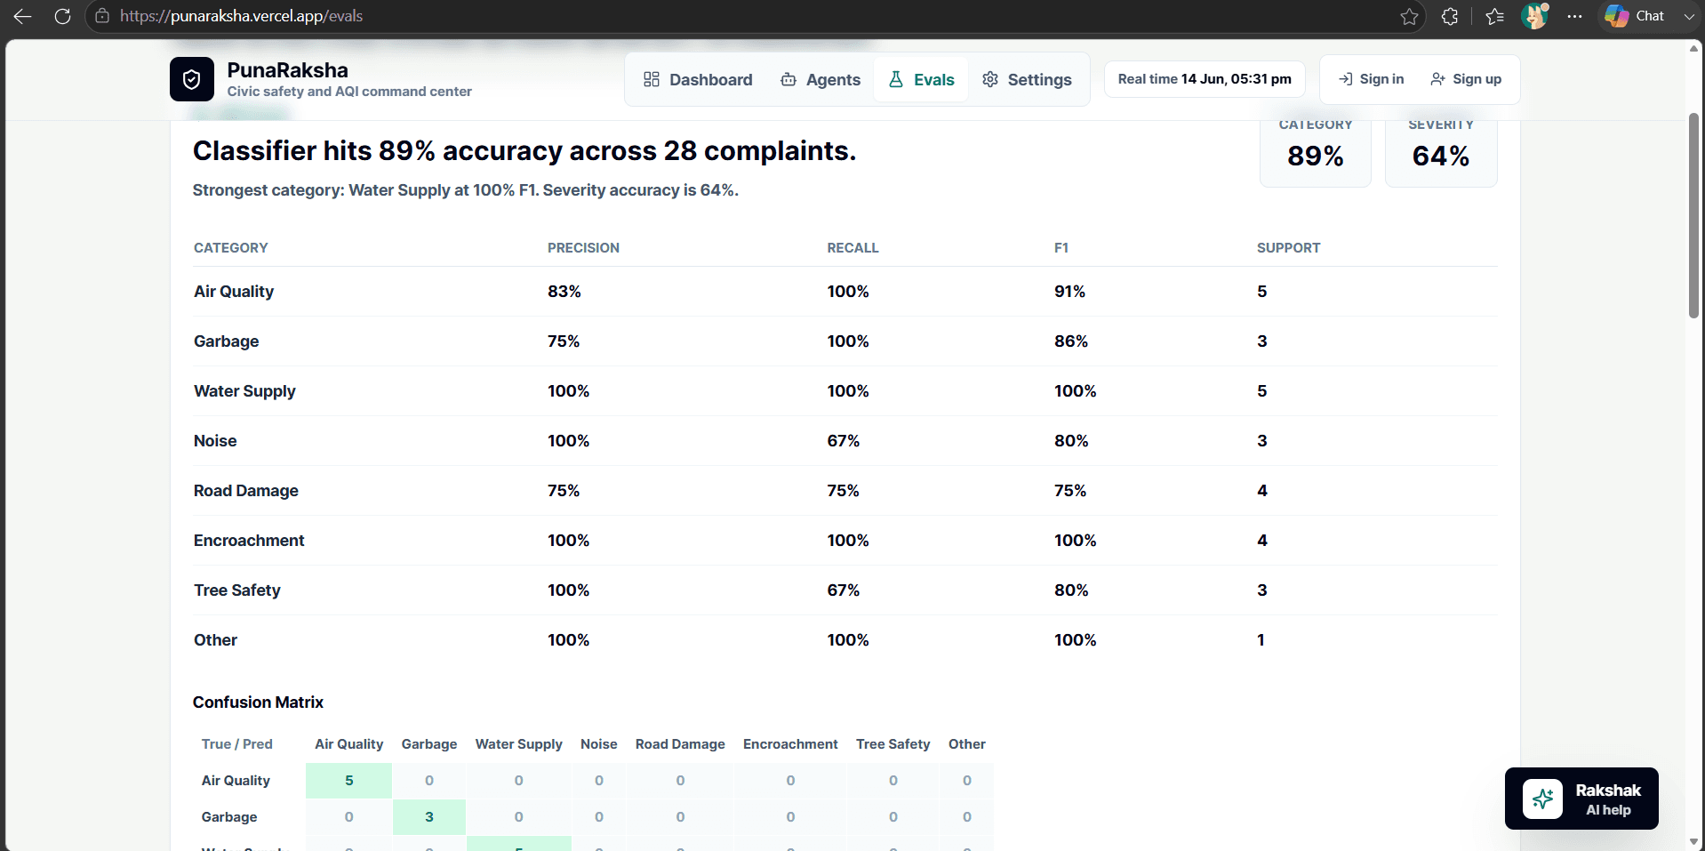This screenshot has width=1705, height=851.
Task: Expand the Copilot Chat dropdown chevron
Action: (1688, 16)
